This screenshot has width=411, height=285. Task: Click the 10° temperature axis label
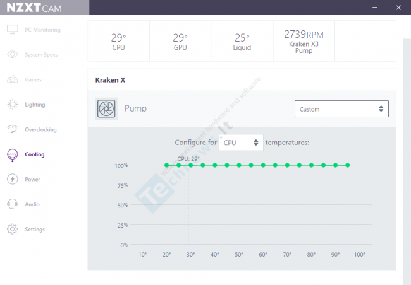[143, 254]
